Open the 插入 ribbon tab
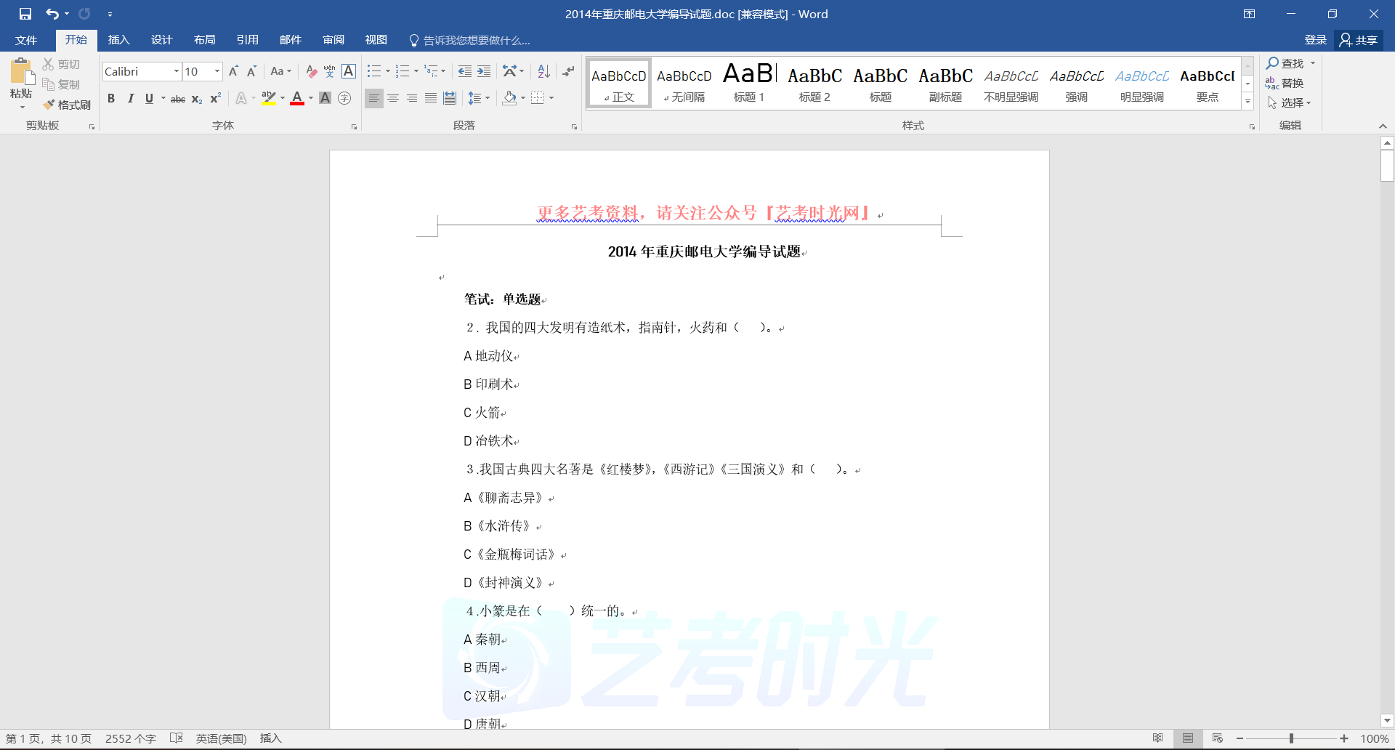Screen dimensions: 1395x750 pyautogui.click(x=118, y=40)
